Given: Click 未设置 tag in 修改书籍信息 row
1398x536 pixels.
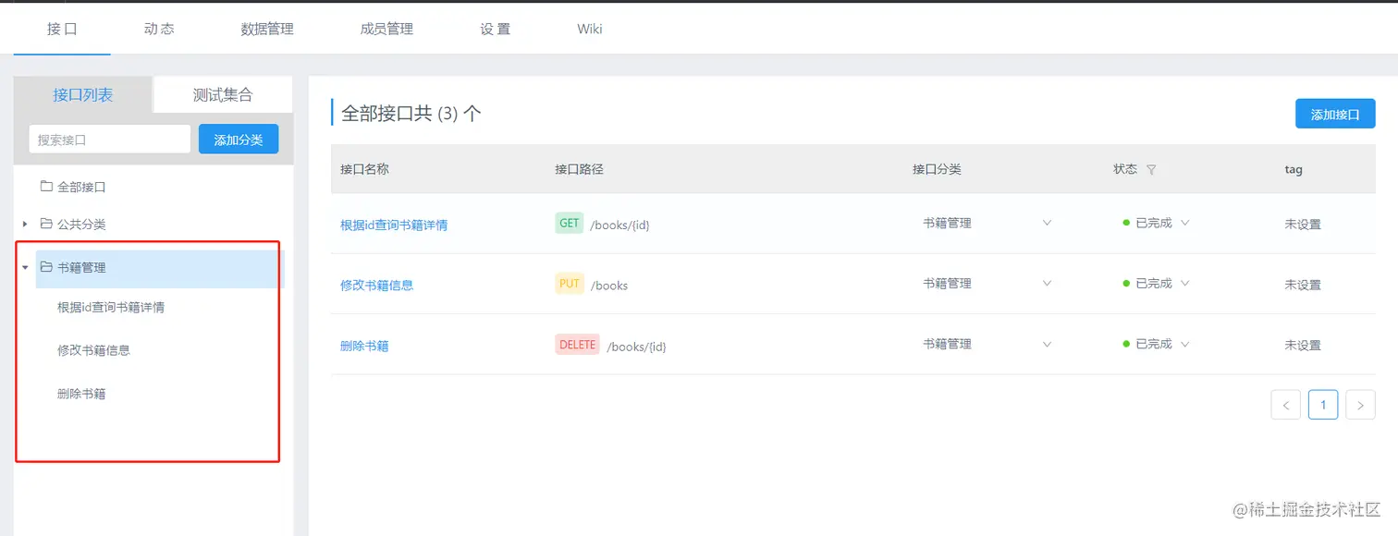Looking at the screenshot, I should 1303,285.
